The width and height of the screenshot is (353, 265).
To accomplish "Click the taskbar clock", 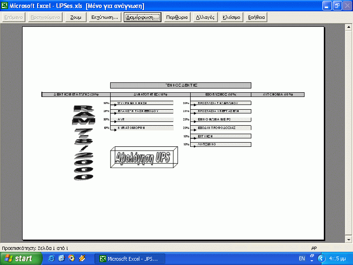I will click(x=337, y=258).
